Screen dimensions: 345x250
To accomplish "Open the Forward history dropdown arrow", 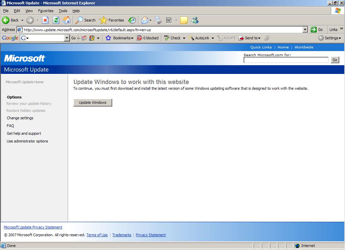I will [37, 20].
